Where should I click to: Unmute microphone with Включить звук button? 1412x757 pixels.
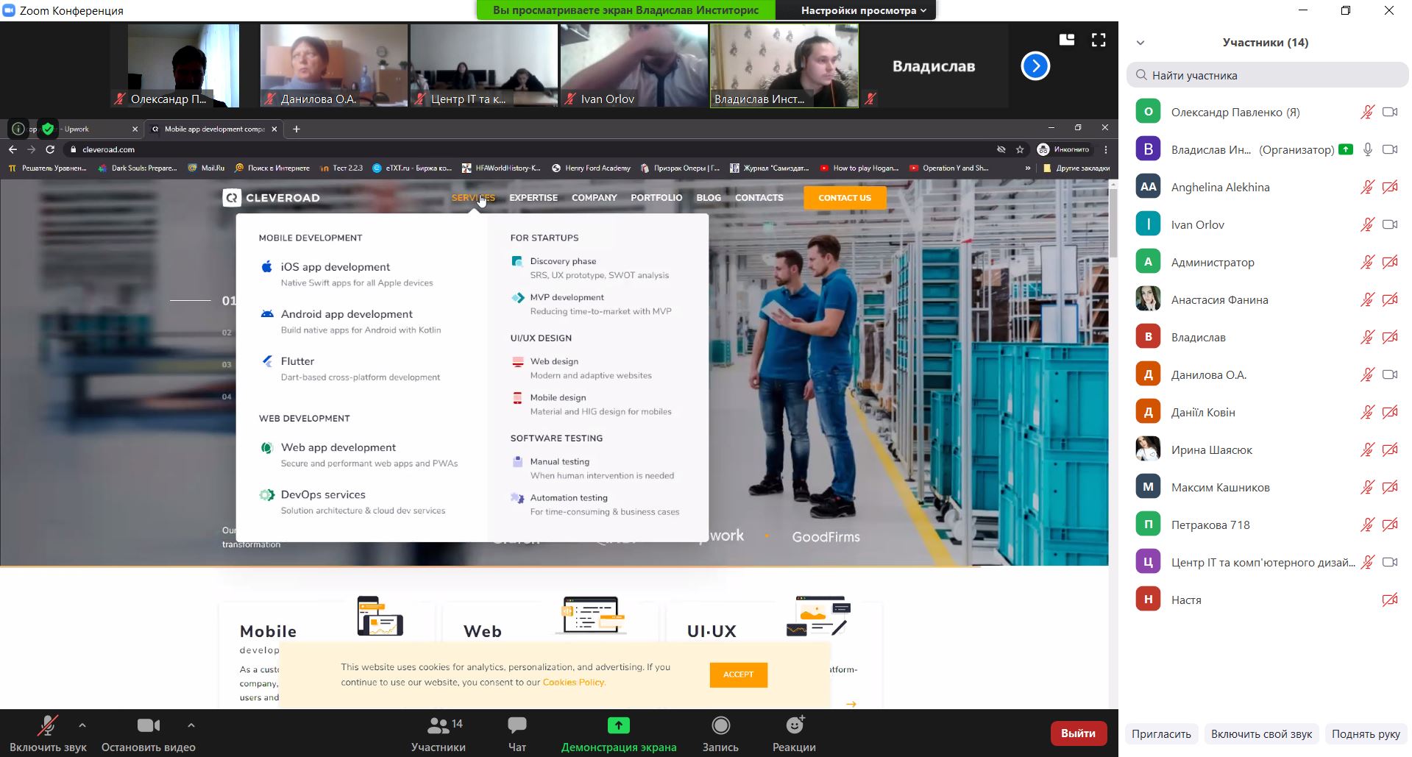48,733
